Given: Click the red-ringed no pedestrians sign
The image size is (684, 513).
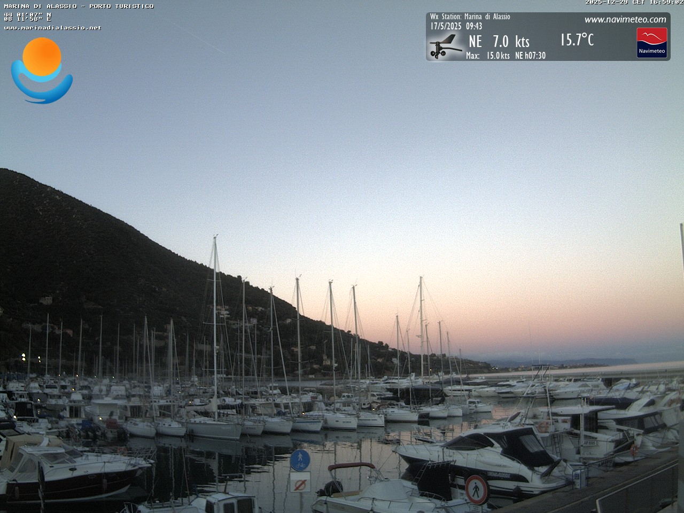Looking at the screenshot, I should pos(476,489).
